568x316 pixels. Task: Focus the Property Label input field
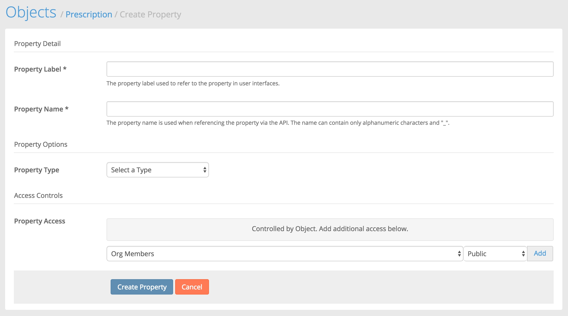(330, 69)
